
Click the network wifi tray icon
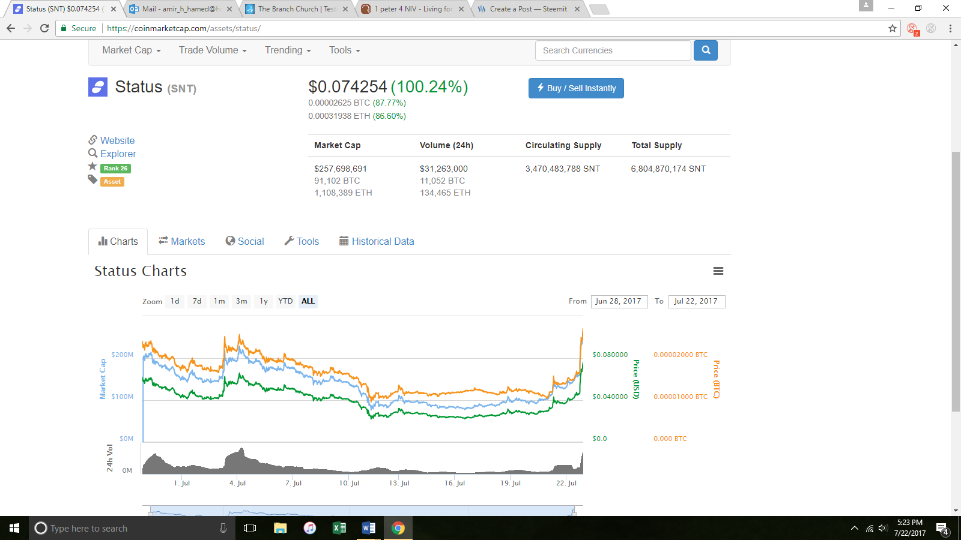pyautogui.click(x=869, y=529)
